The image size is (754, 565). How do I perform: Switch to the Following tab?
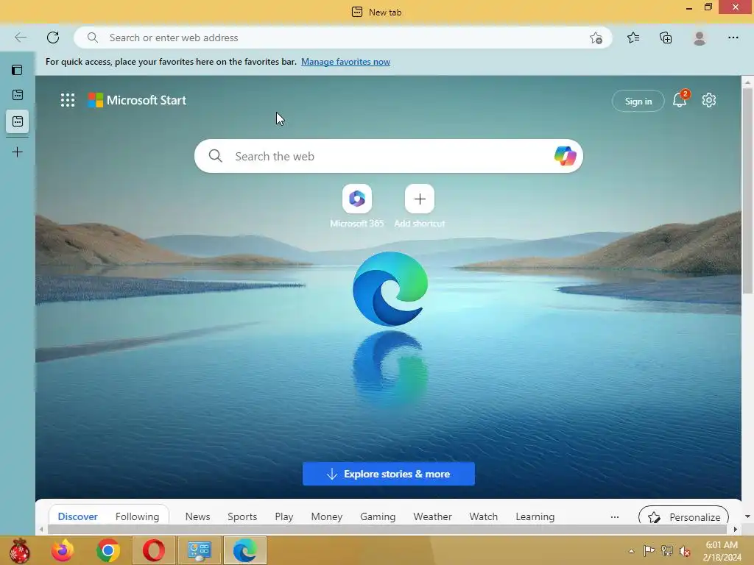point(137,516)
